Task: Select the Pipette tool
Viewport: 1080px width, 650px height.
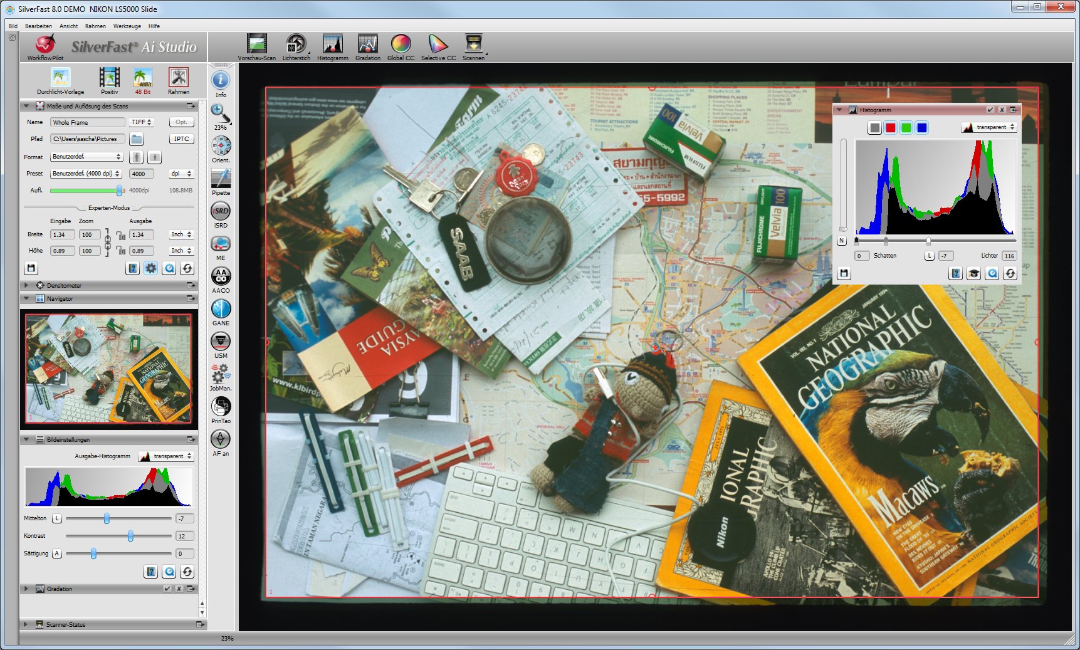Action: pos(221,179)
